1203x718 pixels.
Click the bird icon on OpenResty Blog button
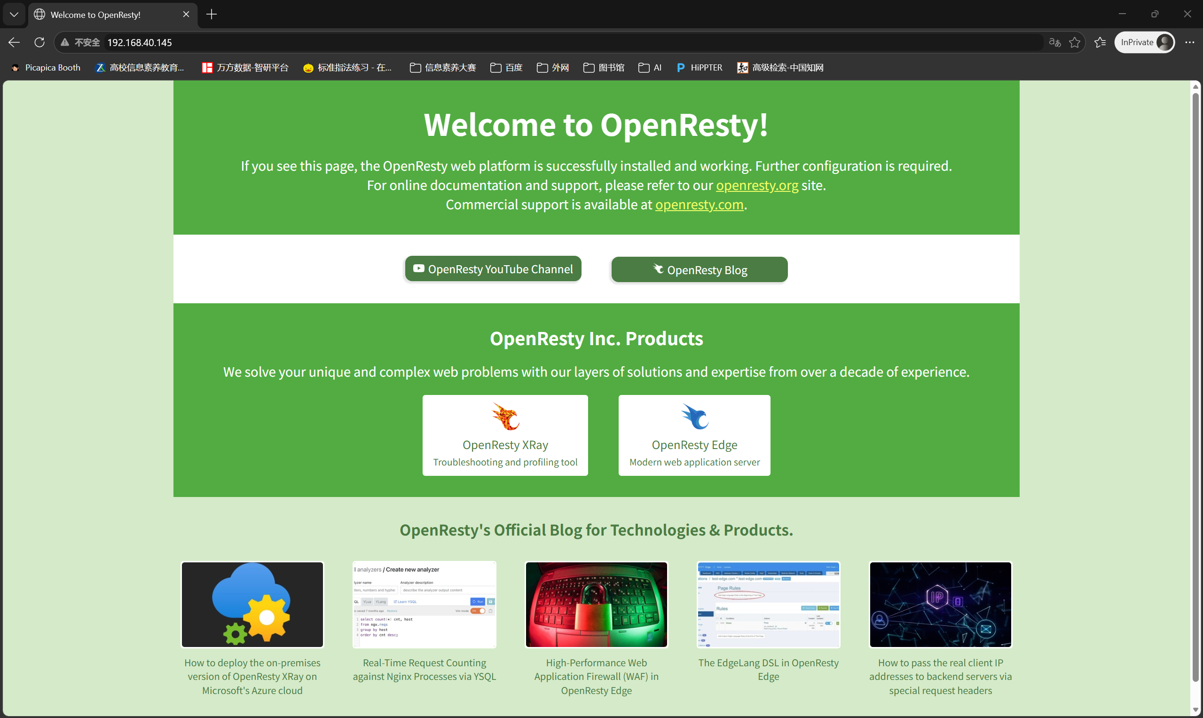click(658, 268)
